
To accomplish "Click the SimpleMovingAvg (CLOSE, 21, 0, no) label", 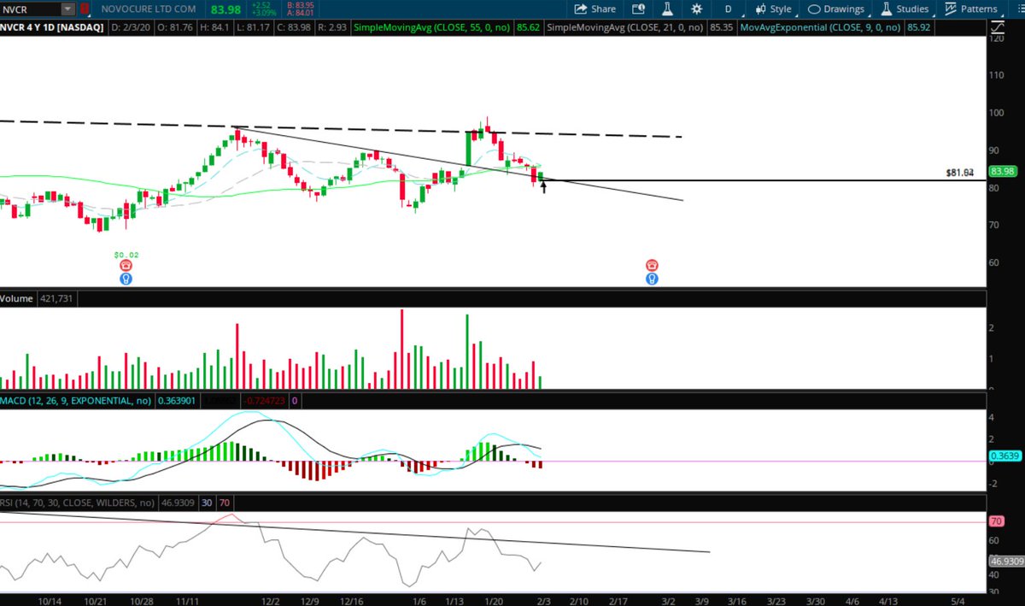I will 626,27.
